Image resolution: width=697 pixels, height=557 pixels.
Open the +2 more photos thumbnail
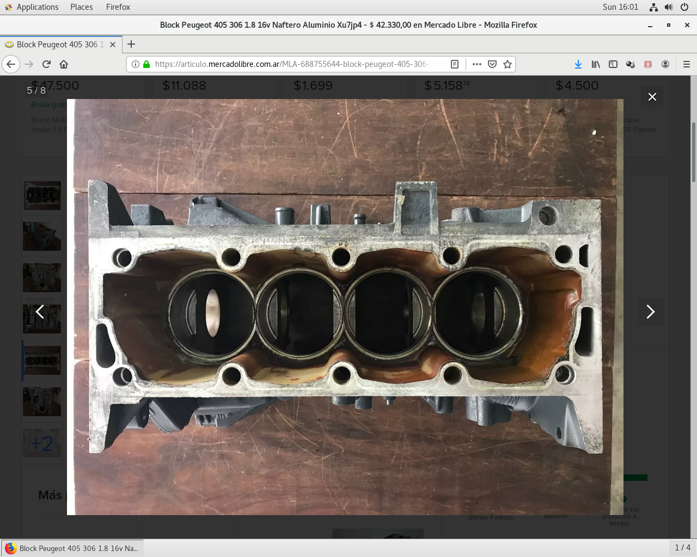[x=42, y=443]
